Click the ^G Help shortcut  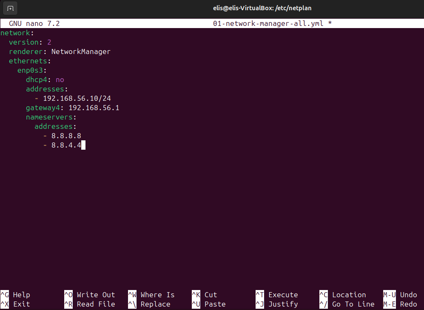coord(16,295)
